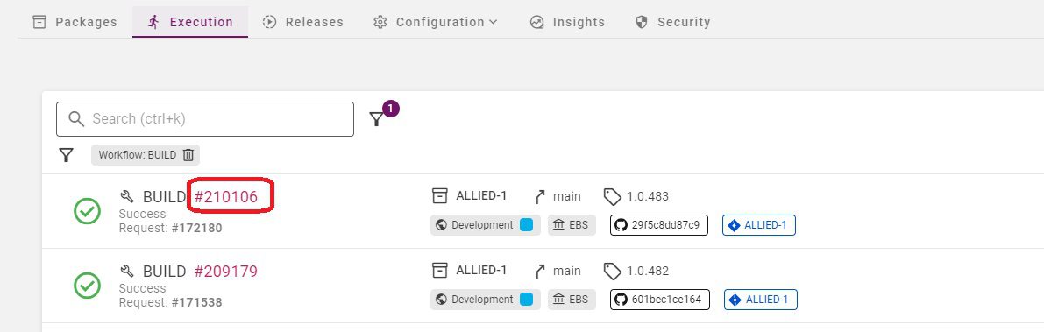The width and height of the screenshot is (1044, 332).
Task: Click EBS chip in first build row
Action: [572, 225]
